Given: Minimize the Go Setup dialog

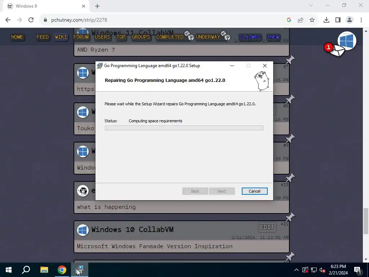Looking at the screenshot, I should [232, 66].
